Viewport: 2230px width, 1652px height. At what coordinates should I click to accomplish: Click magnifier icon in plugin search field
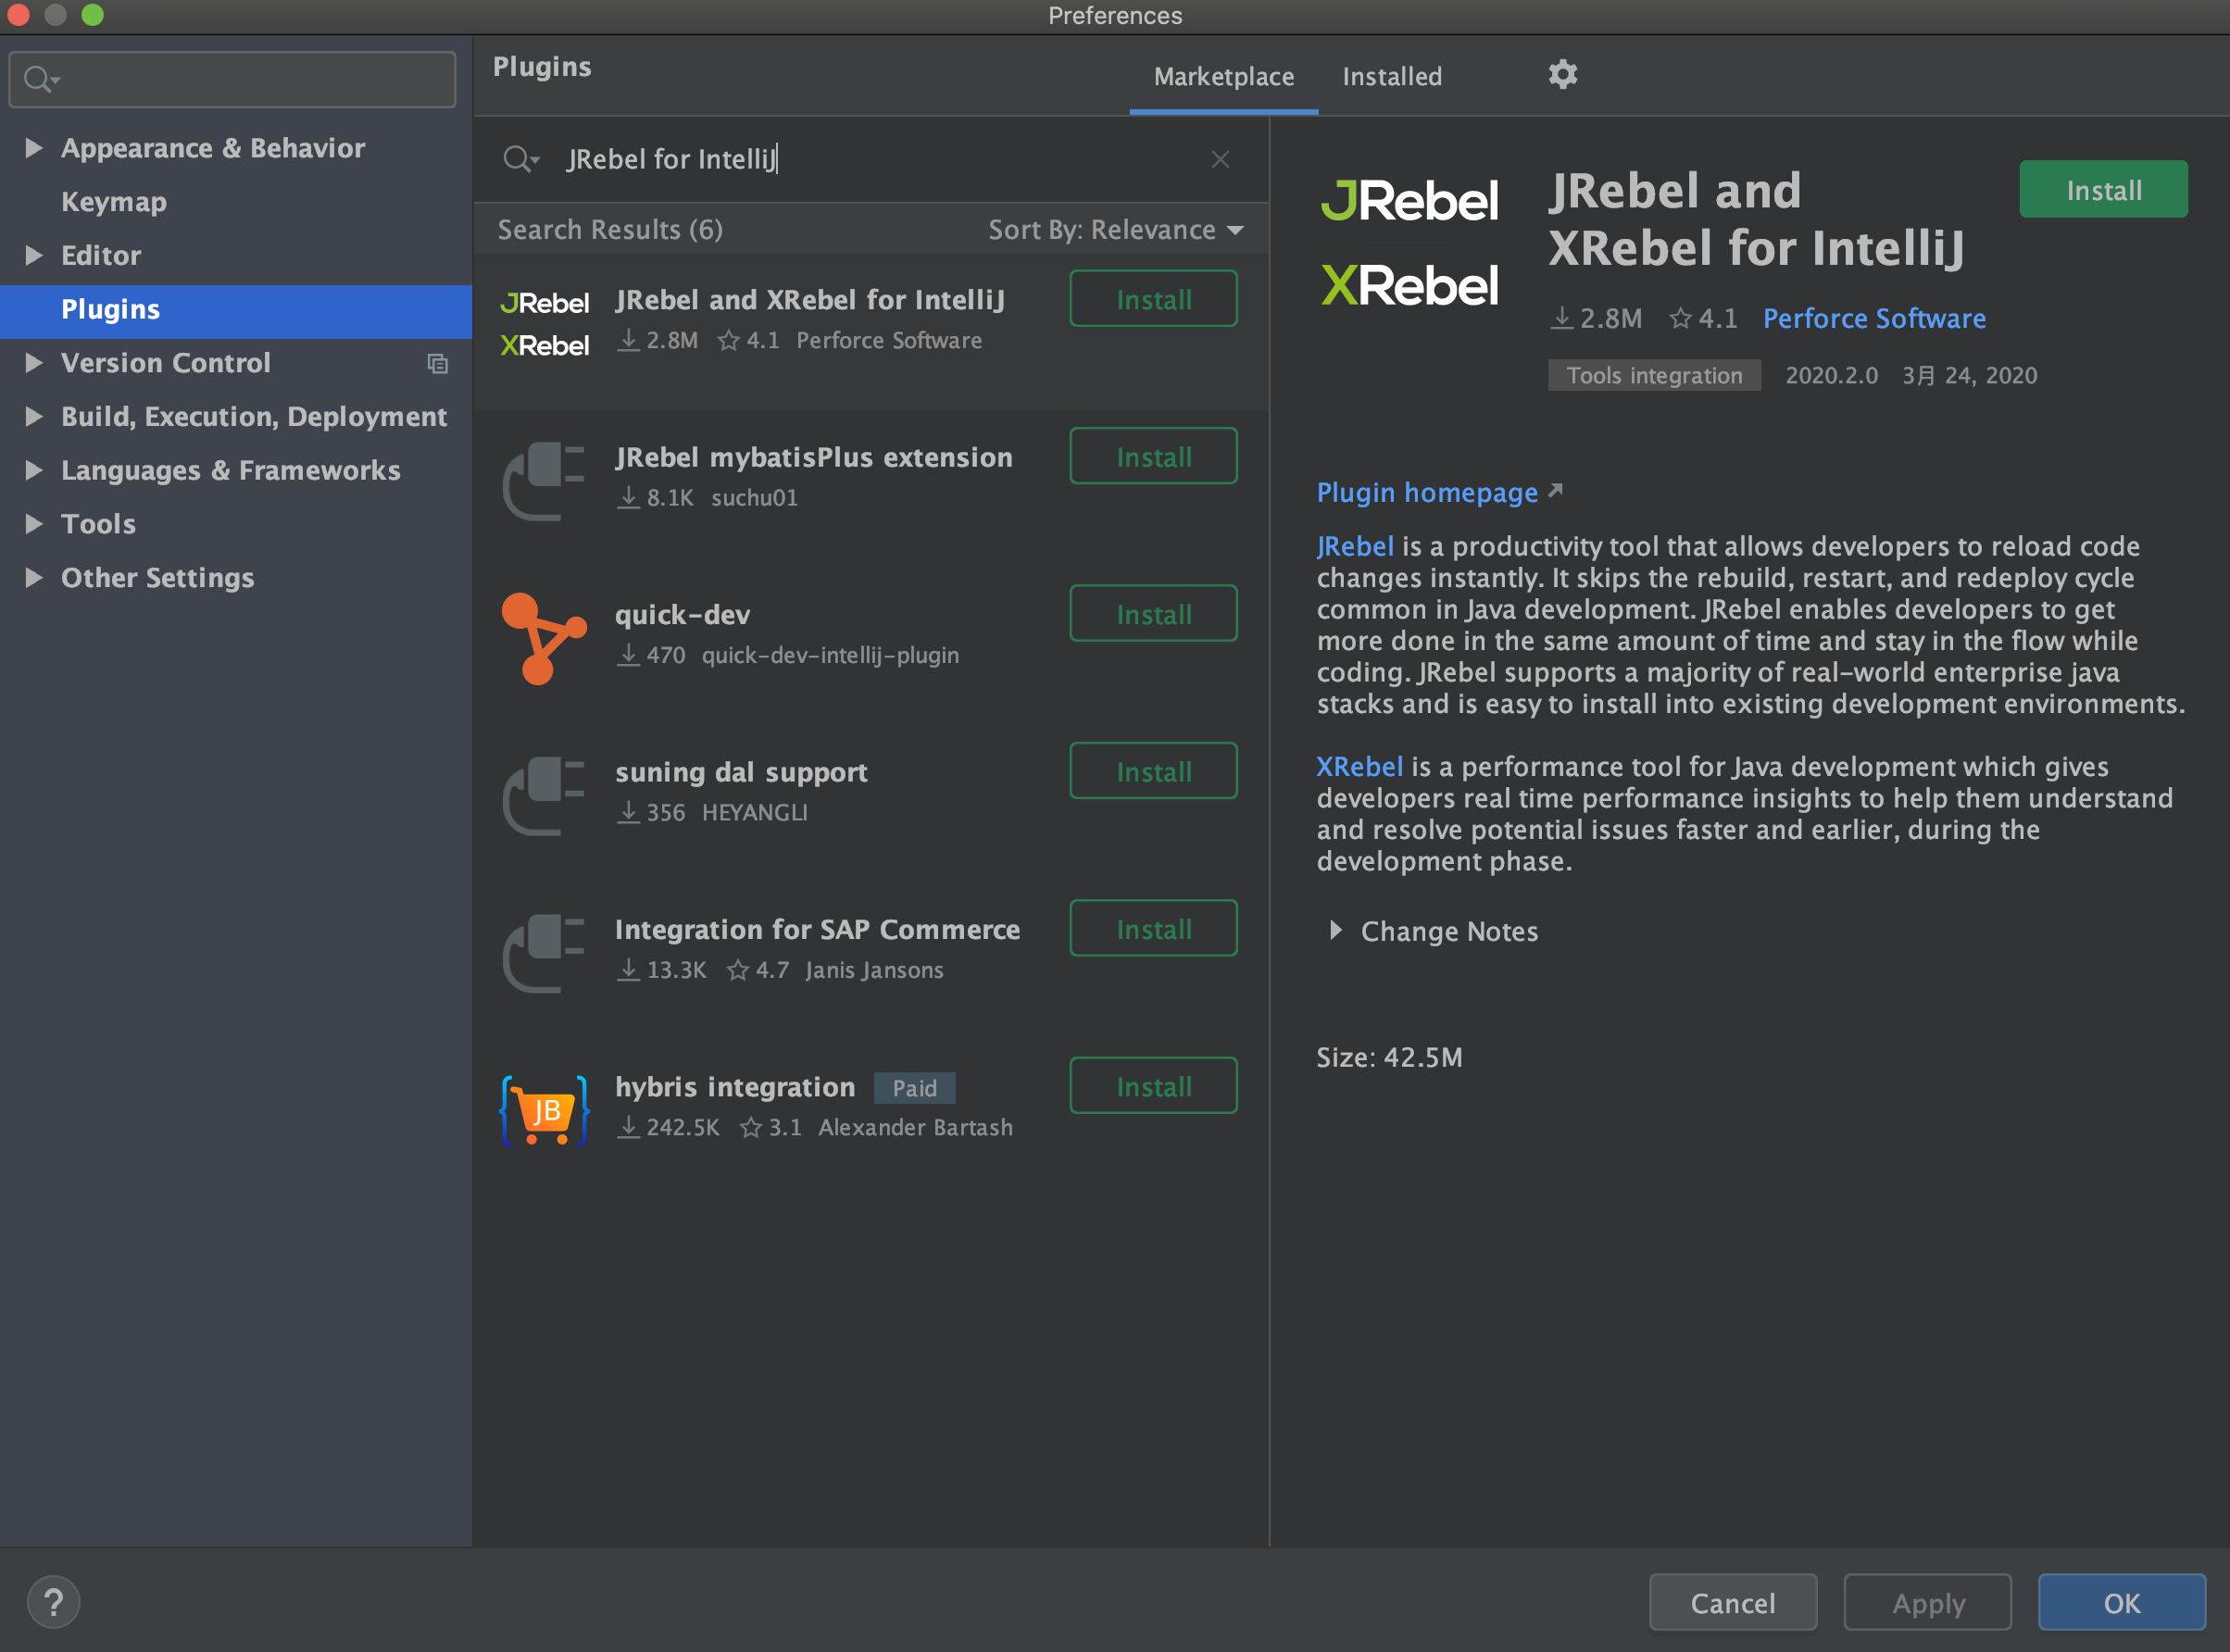click(520, 159)
